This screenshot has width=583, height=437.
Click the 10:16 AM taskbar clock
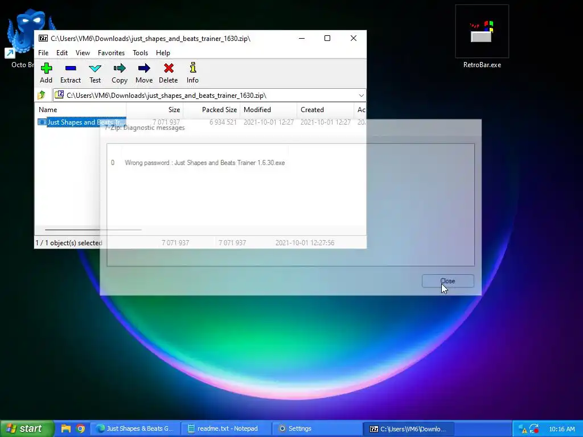pyautogui.click(x=562, y=429)
